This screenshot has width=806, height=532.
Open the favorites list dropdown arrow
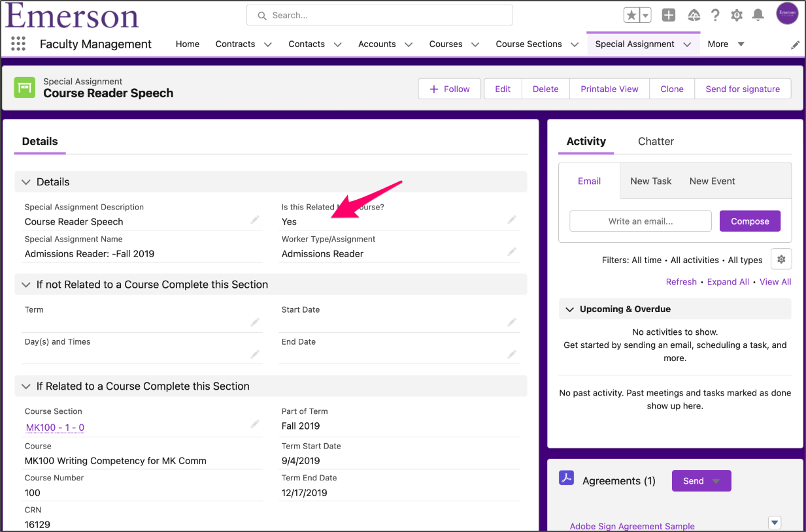coord(646,15)
